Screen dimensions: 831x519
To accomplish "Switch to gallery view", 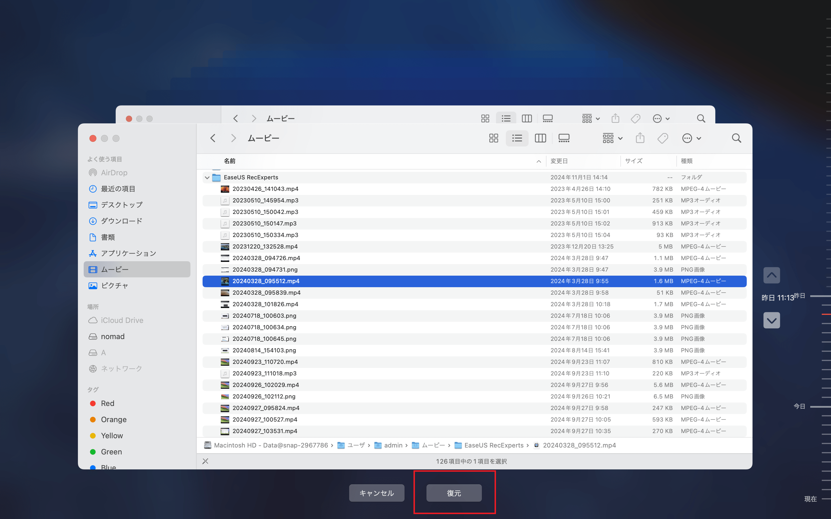I will coord(564,138).
